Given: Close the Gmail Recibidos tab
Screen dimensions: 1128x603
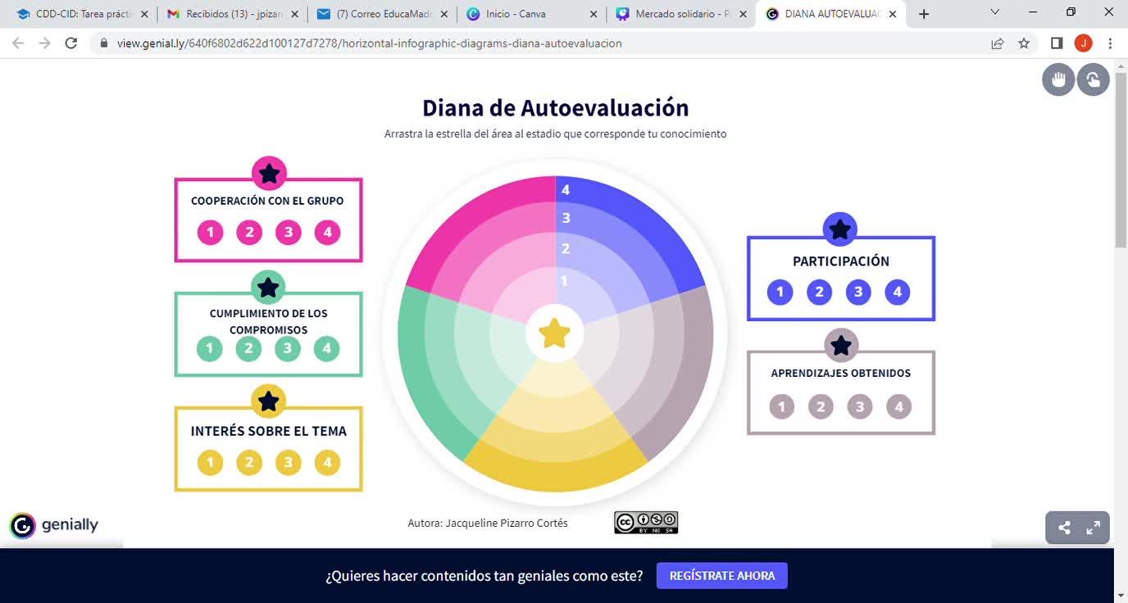Looking at the screenshot, I should tap(294, 14).
